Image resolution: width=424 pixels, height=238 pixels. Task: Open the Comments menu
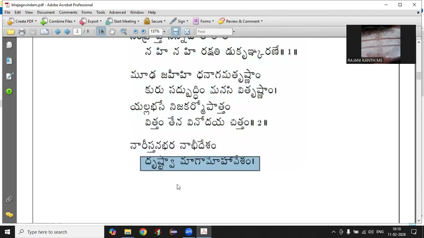pos(68,12)
